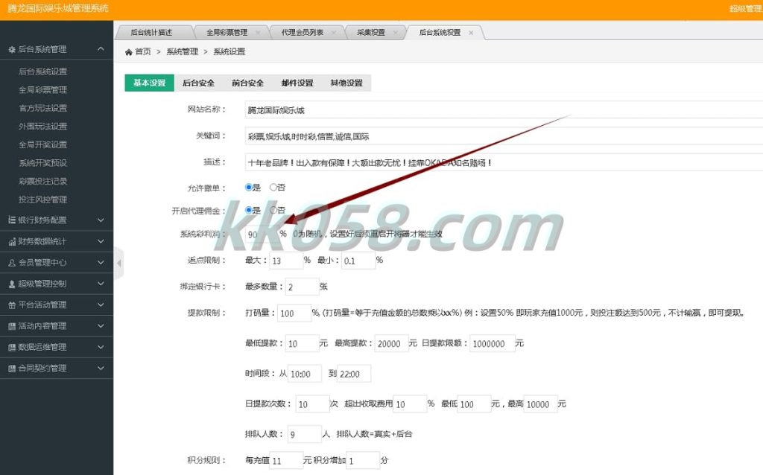The image size is (763, 475).
Task: Open the 邮件设置 settings tab
Action: pyautogui.click(x=297, y=83)
